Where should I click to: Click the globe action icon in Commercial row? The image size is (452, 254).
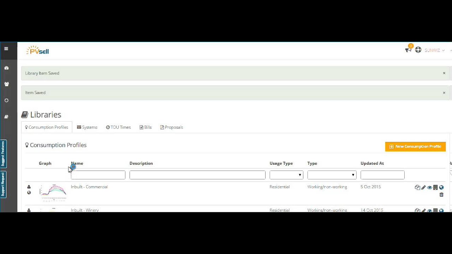(x=441, y=188)
